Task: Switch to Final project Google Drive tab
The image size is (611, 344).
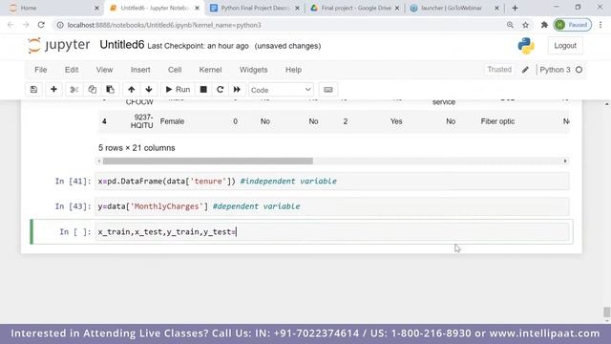Action: click(355, 8)
